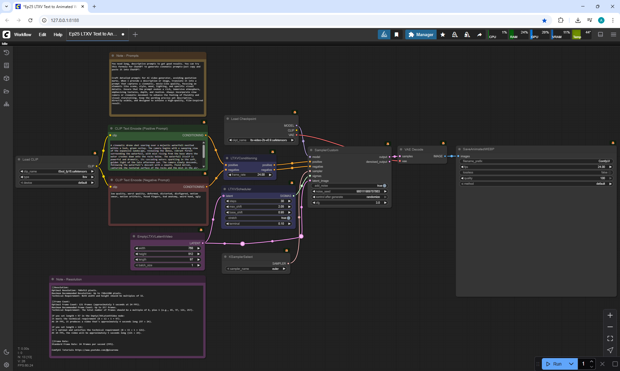Toggle add_noise switch in SamplerCustom
The image size is (620, 371).
click(384, 186)
